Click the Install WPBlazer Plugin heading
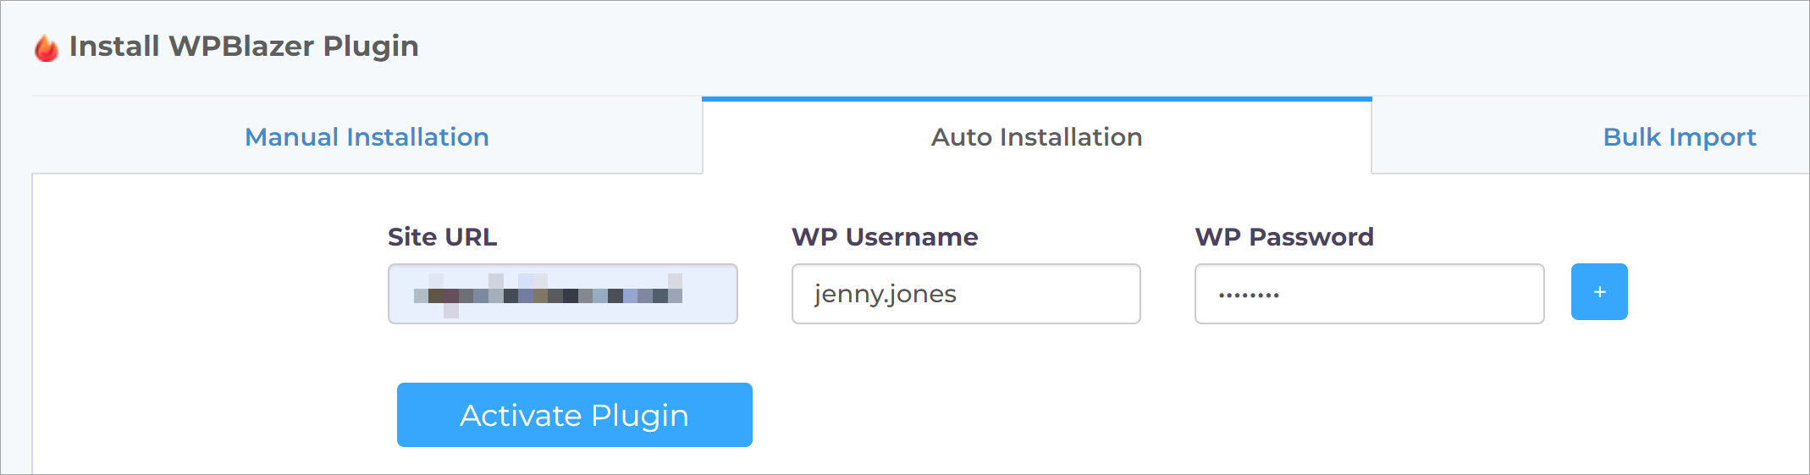The width and height of the screenshot is (1810, 475). pyautogui.click(x=244, y=47)
